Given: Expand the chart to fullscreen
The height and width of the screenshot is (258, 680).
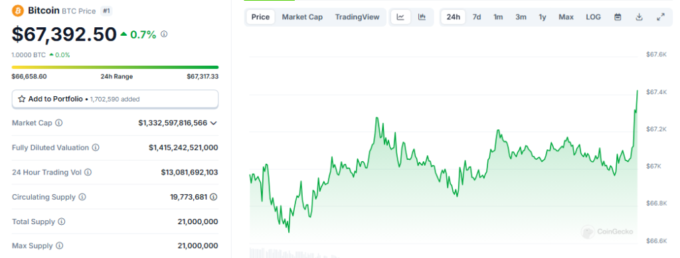Looking at the screenshot, I should click(661, 17).
